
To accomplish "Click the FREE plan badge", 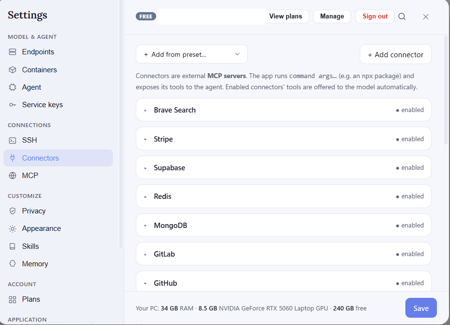I will (x=146, y=16).
